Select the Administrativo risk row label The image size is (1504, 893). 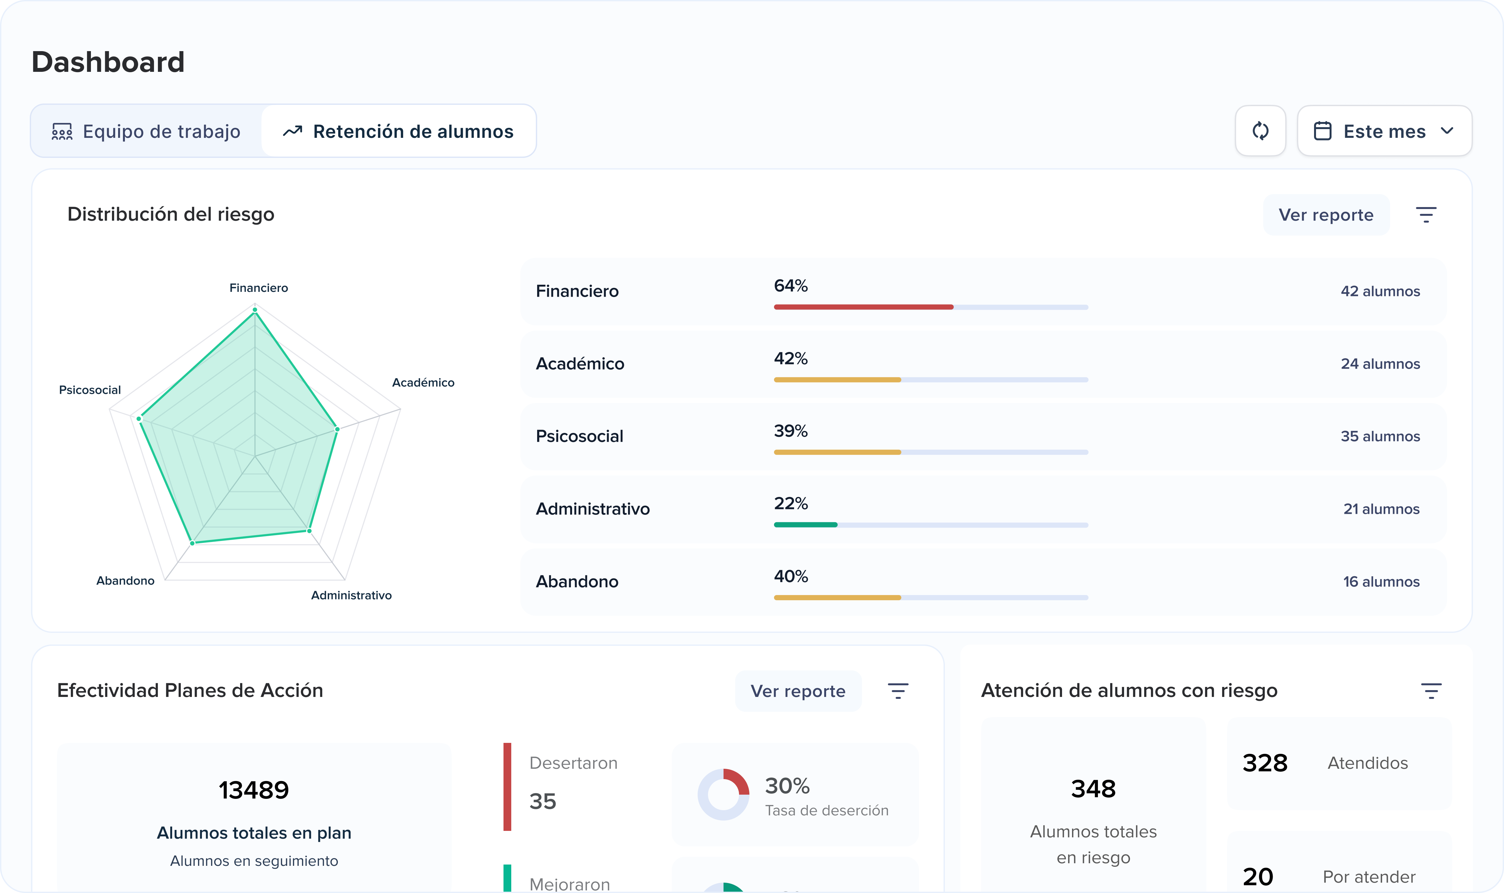tap(593, 509)
